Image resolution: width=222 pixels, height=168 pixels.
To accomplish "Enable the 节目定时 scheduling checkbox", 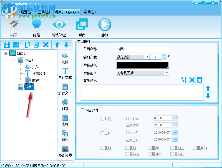I will (82, 110).
